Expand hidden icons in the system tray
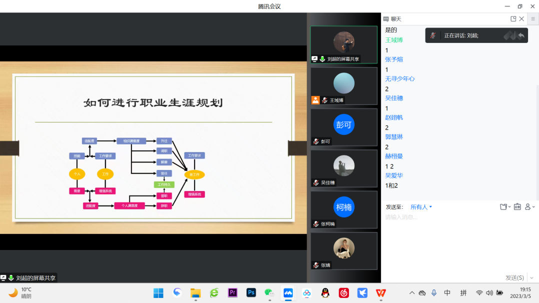The height and width of the screenshot is (303, 539). point(412,292)
